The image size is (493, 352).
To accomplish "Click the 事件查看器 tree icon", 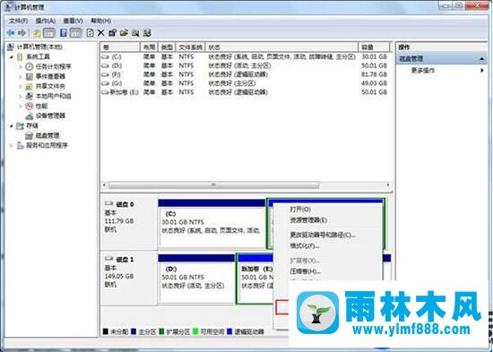I will click(30, 76).
